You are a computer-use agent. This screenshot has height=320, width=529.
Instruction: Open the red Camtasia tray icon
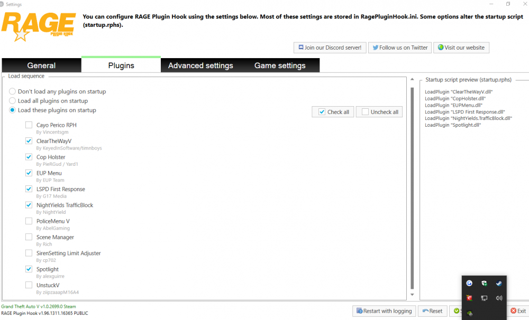pos(469,298)
